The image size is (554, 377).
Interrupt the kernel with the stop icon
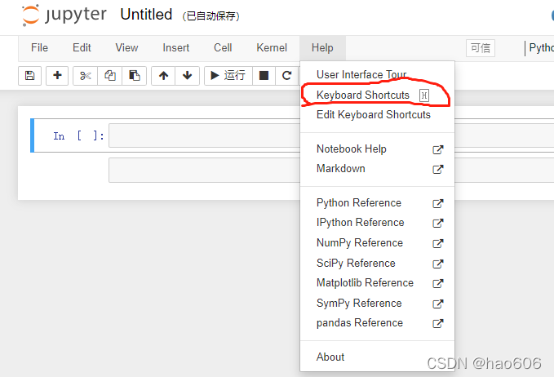click(264, 76)
